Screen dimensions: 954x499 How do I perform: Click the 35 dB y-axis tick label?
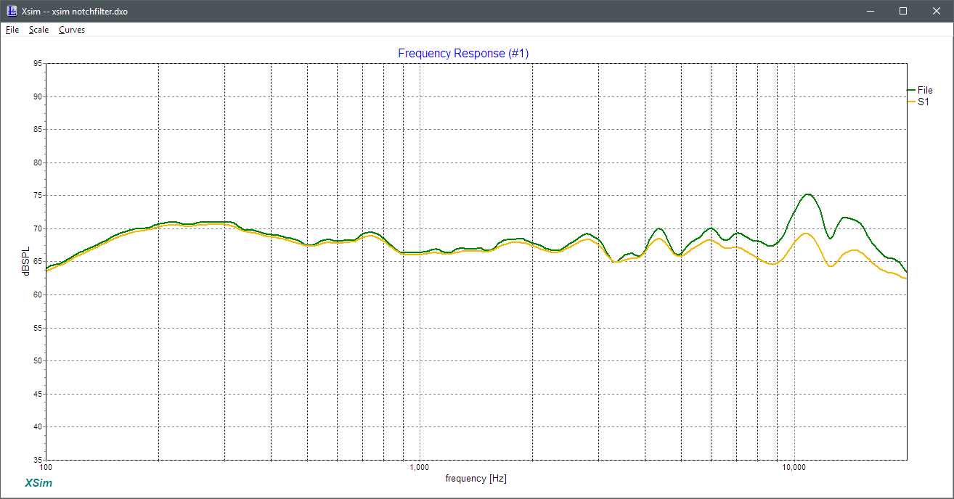37,460
